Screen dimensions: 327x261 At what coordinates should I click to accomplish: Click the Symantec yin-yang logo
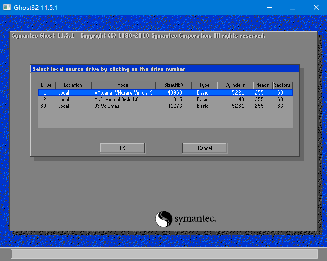[x=164, y=219]
